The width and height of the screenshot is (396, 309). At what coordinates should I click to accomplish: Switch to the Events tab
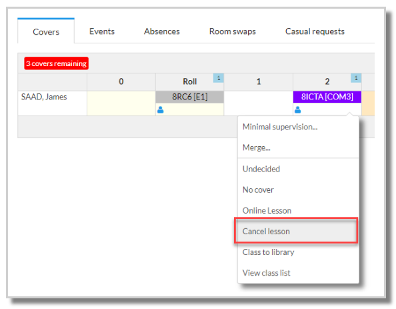(x=102, y=31)
